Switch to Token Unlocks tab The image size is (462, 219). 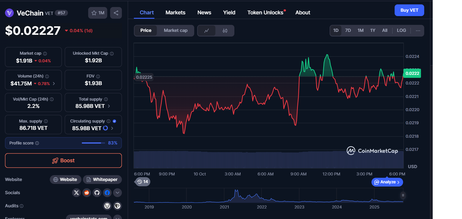coord(265,13)
